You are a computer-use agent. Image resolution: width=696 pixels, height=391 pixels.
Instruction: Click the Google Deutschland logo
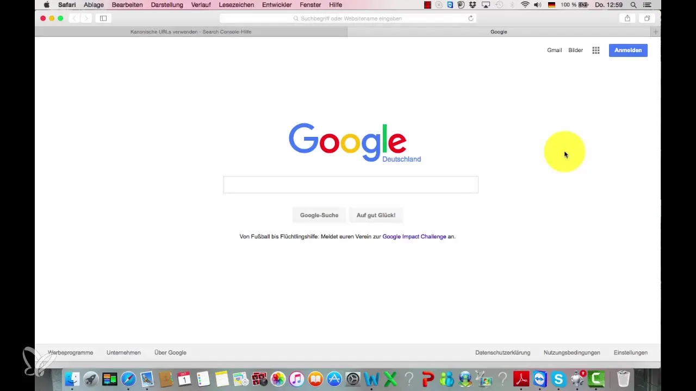tap(355, 142)
